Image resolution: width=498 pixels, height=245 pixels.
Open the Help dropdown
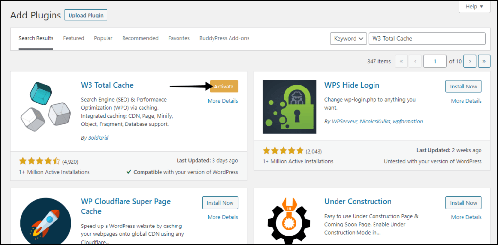pos(475,6)
